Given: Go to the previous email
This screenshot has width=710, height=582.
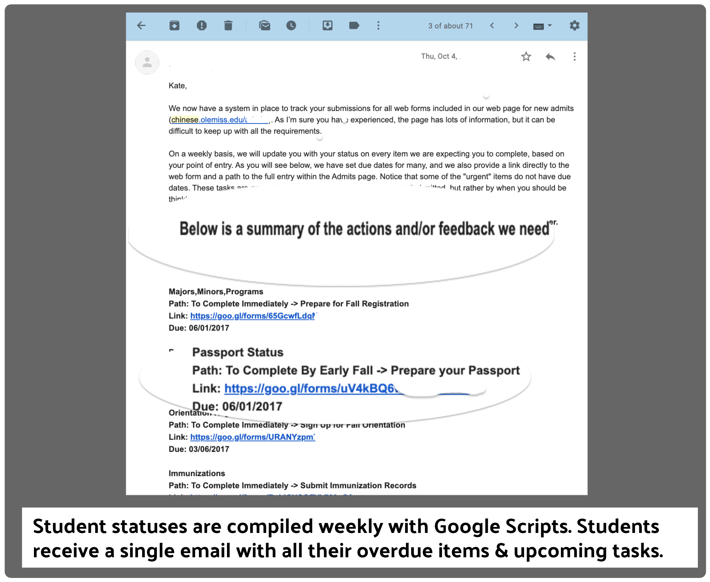Looking at the screenshot, I should (492, 26).
